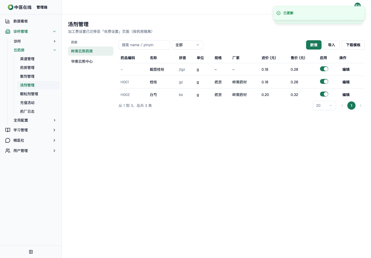371x258 pixels.
Task: Open 散剂管理 in the sidebar
Action: pos(38,76)
